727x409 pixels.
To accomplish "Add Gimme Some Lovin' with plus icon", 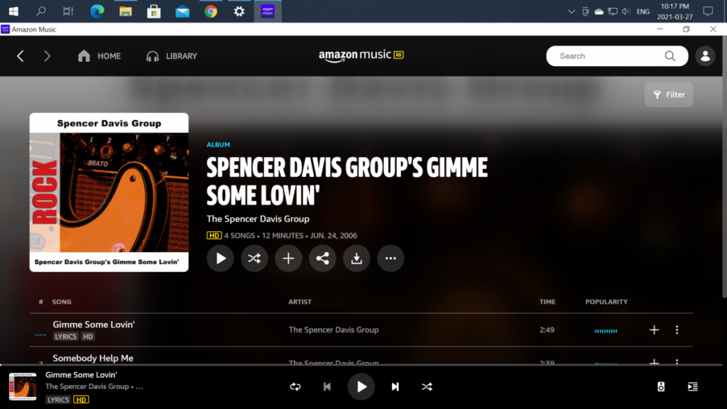I will click(x=654, y=329).
